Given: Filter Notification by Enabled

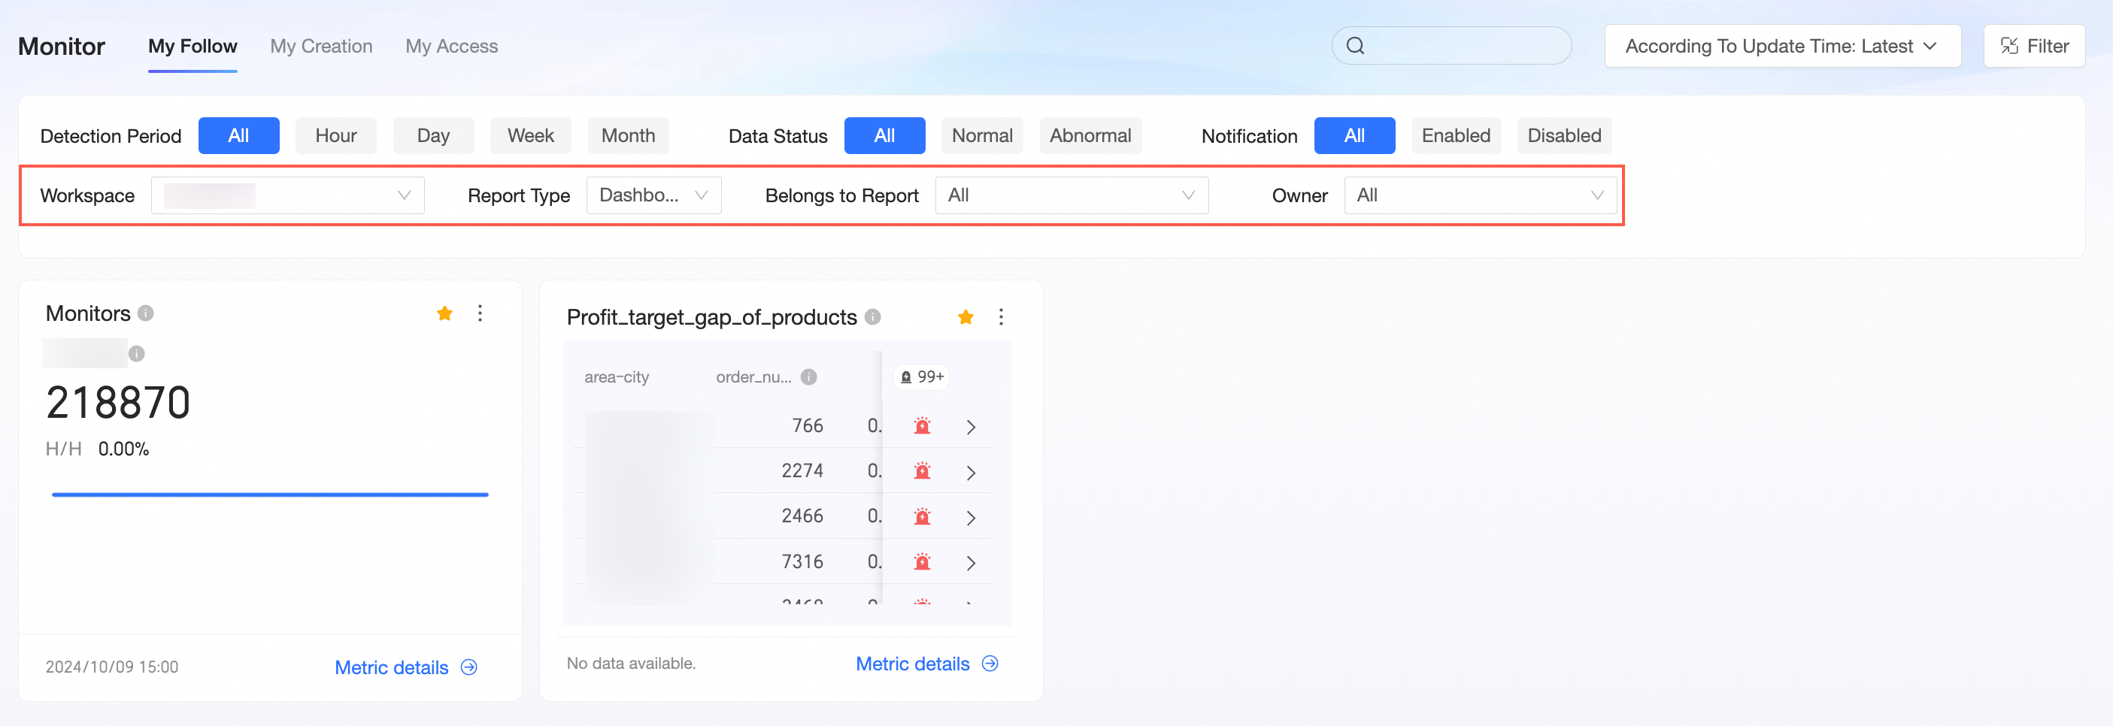Looking at the screenshot, I should coord(1456,135).
